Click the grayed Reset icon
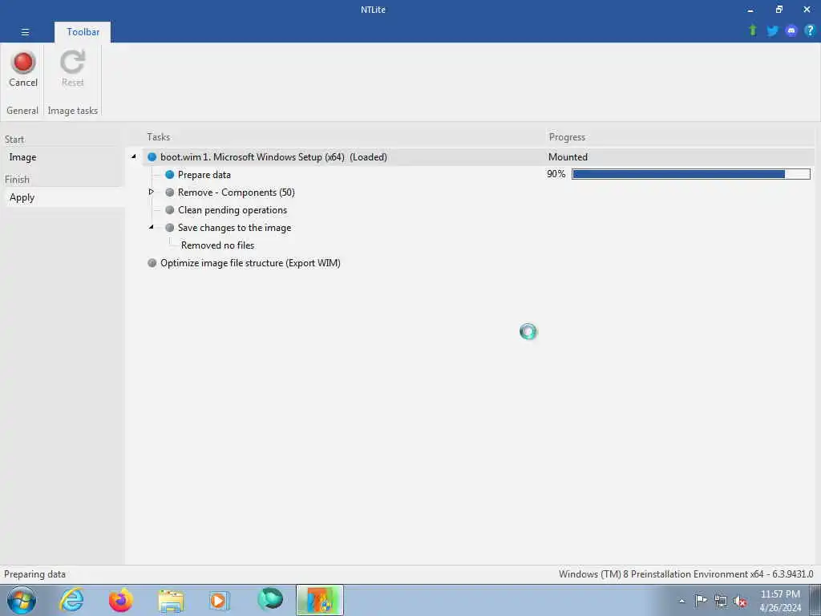The height and width of the screenshot is (616, 821). click(x=72, y=61)
